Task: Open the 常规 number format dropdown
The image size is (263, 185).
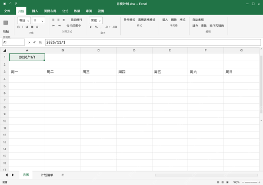Action: pyautogui.click(x=96, y=21)
